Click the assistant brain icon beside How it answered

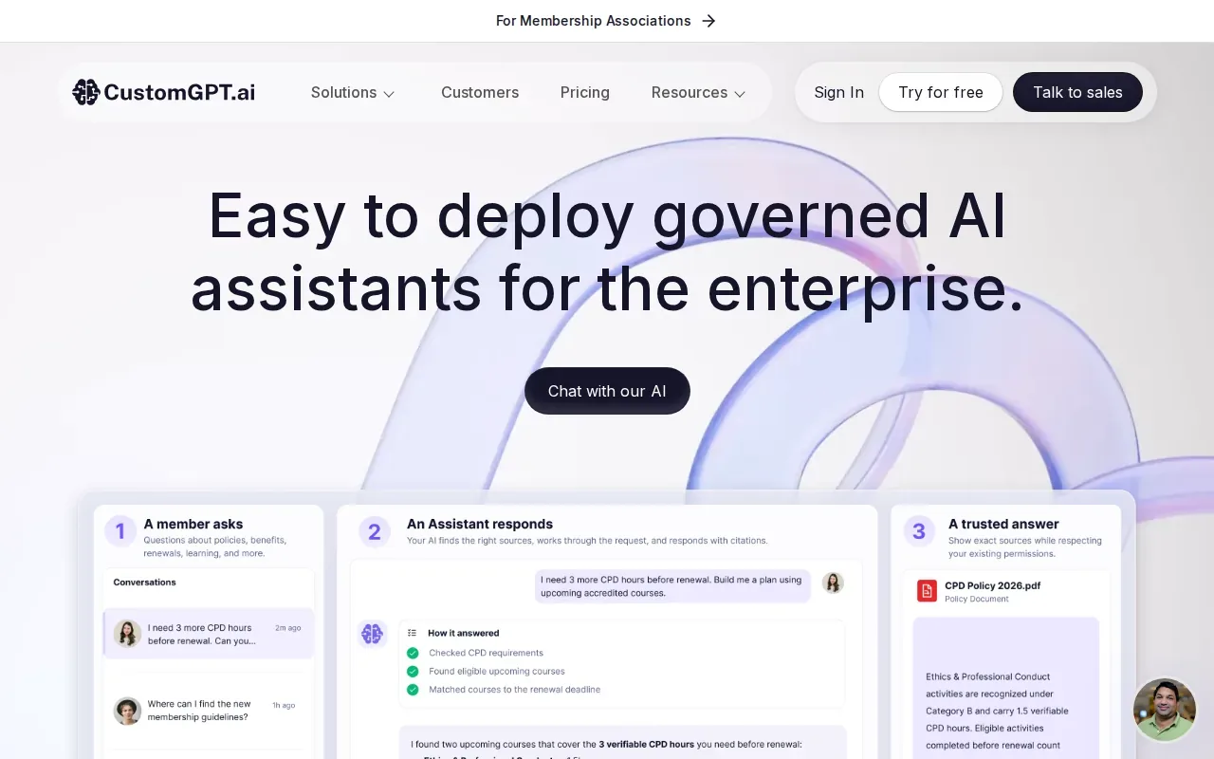[372, 634]
